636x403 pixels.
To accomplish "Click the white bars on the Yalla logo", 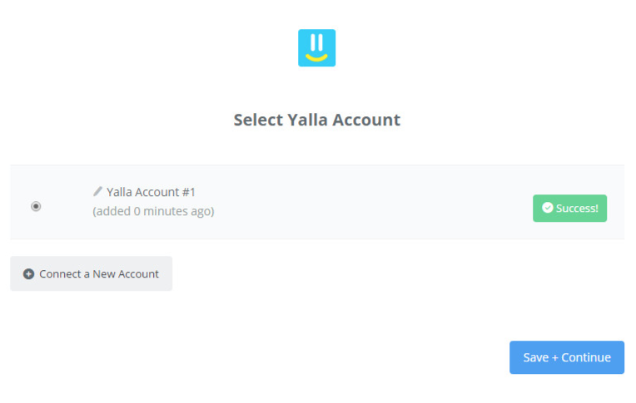I will tap(316, 42).
